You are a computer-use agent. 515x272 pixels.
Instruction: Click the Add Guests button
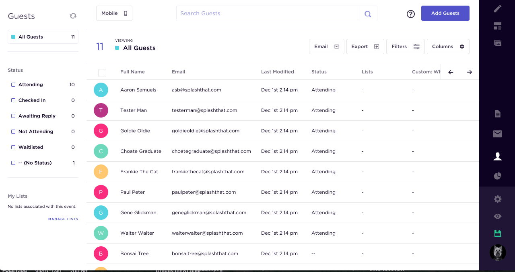445,13
